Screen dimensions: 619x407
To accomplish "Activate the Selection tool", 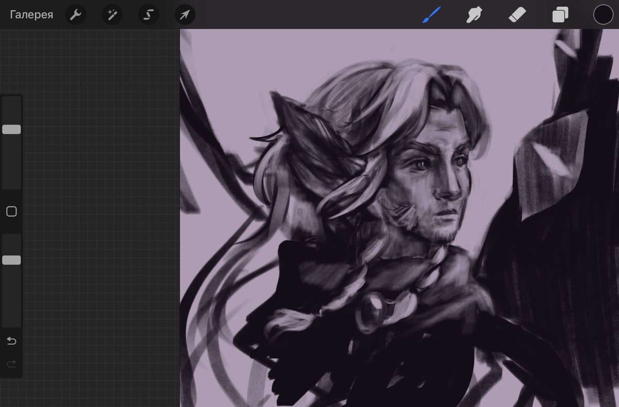I will tap(148, 15).
